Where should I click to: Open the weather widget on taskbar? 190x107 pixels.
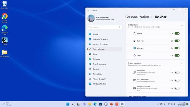(7, 104)
